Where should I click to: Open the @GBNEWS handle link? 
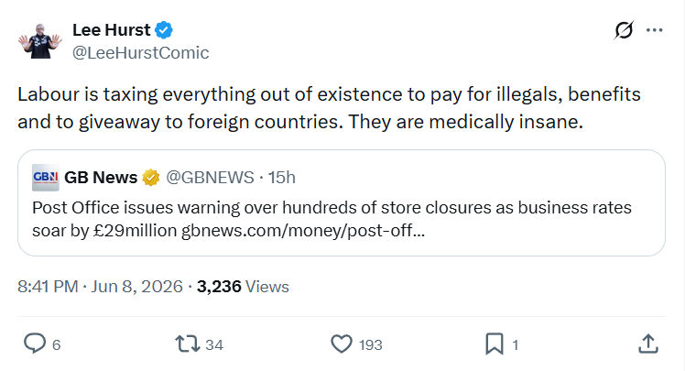(210, 178)
